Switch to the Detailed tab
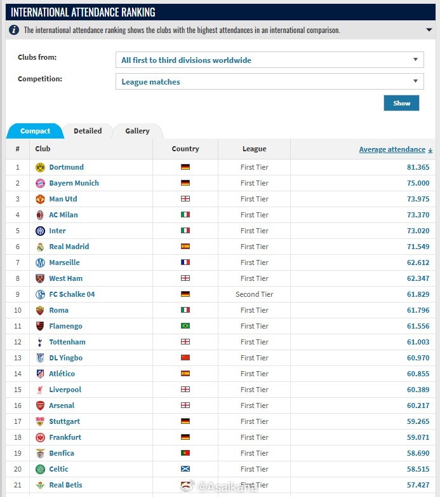The image size is (440, 497). [x=88, y=131]
